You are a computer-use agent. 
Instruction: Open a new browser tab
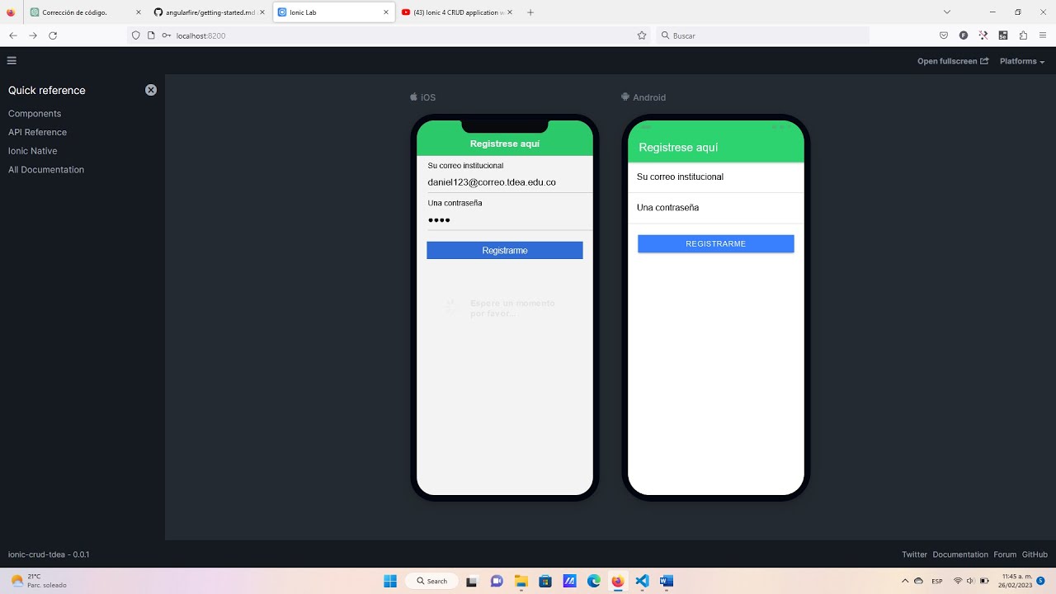coord(530,12)
